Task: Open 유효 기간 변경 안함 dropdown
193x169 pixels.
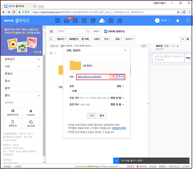Action: coord(117,98)
